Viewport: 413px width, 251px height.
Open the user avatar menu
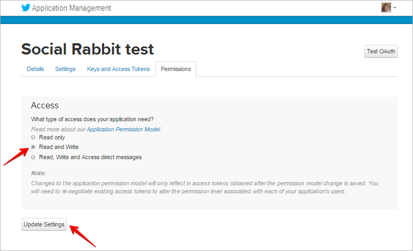[x=386, y=8]
